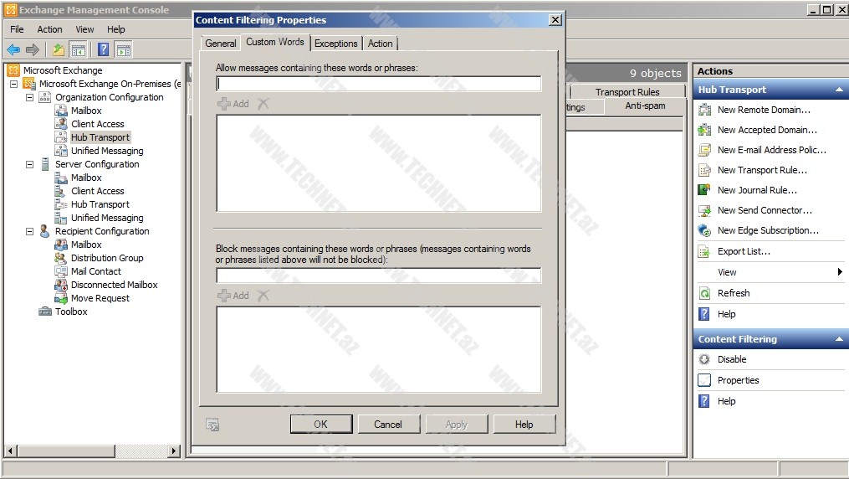Image resolution: width=849 pixels, height=479 pixels.
Task: Collapse the Organization Configuration node
Action: coord(30,97)
